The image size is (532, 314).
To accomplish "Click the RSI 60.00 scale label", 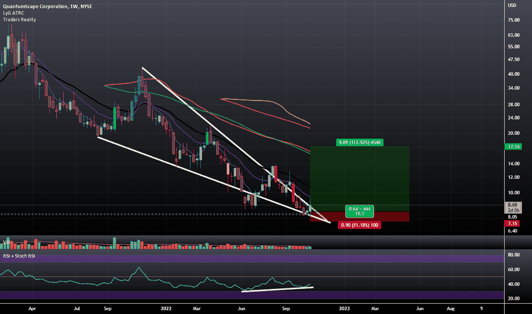I will tap(514, 269).
